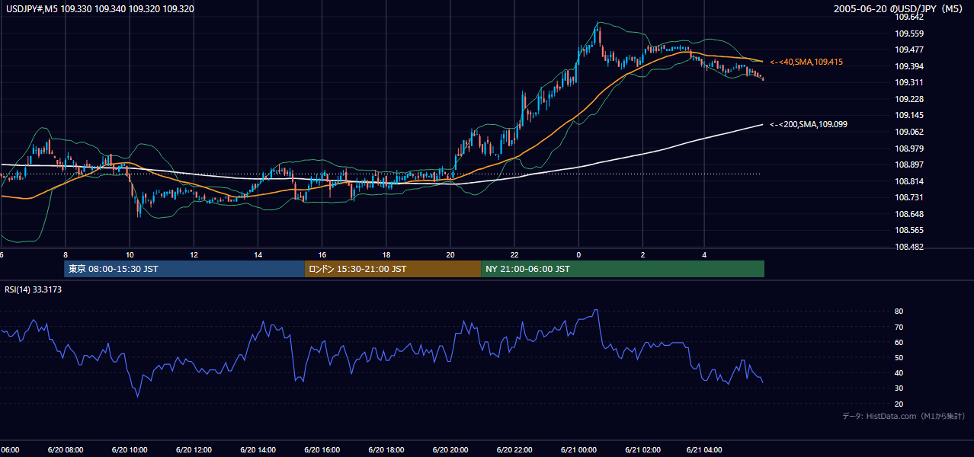Click hour tick 22 under the price chart
Viewport: 974px width, 457px height.
(x=514, y=254)
